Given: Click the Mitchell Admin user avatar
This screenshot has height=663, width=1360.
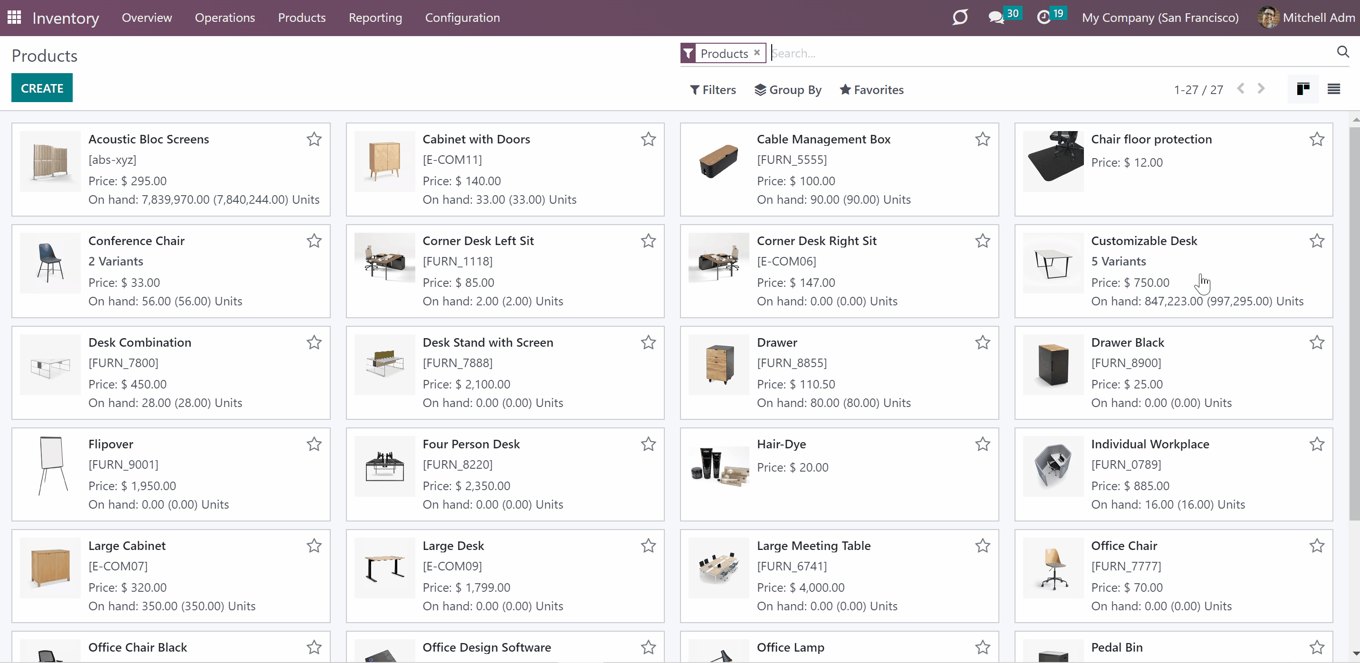Looking at the screenshot, I should point(1268,18).
